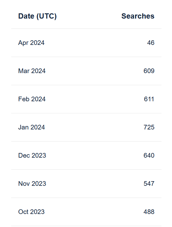Click the Searches column header
The width and height of the screenshot is (172, 227).
(138, 16)
